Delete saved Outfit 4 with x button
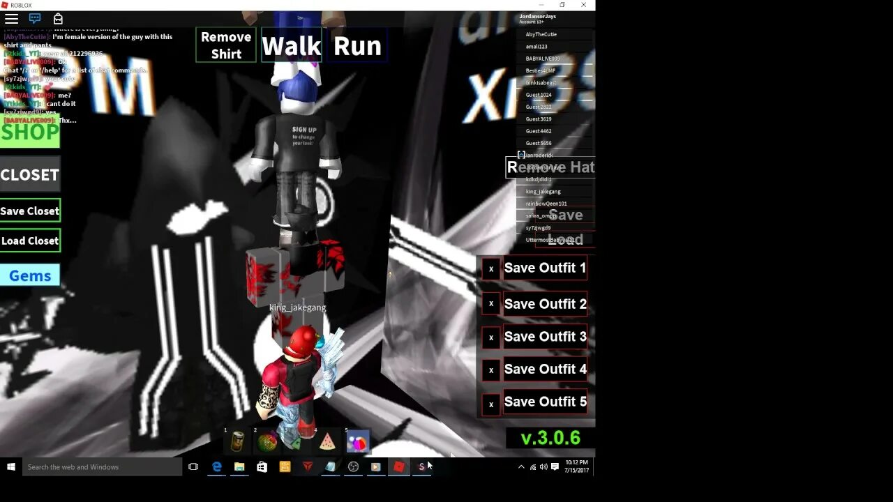The height and width of the screenshot is (502, 893). click(x=491, y=370)
